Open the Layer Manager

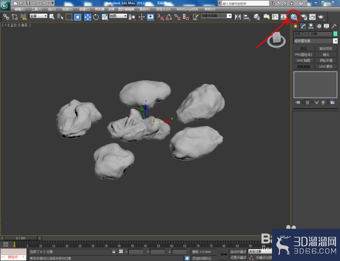257,17
